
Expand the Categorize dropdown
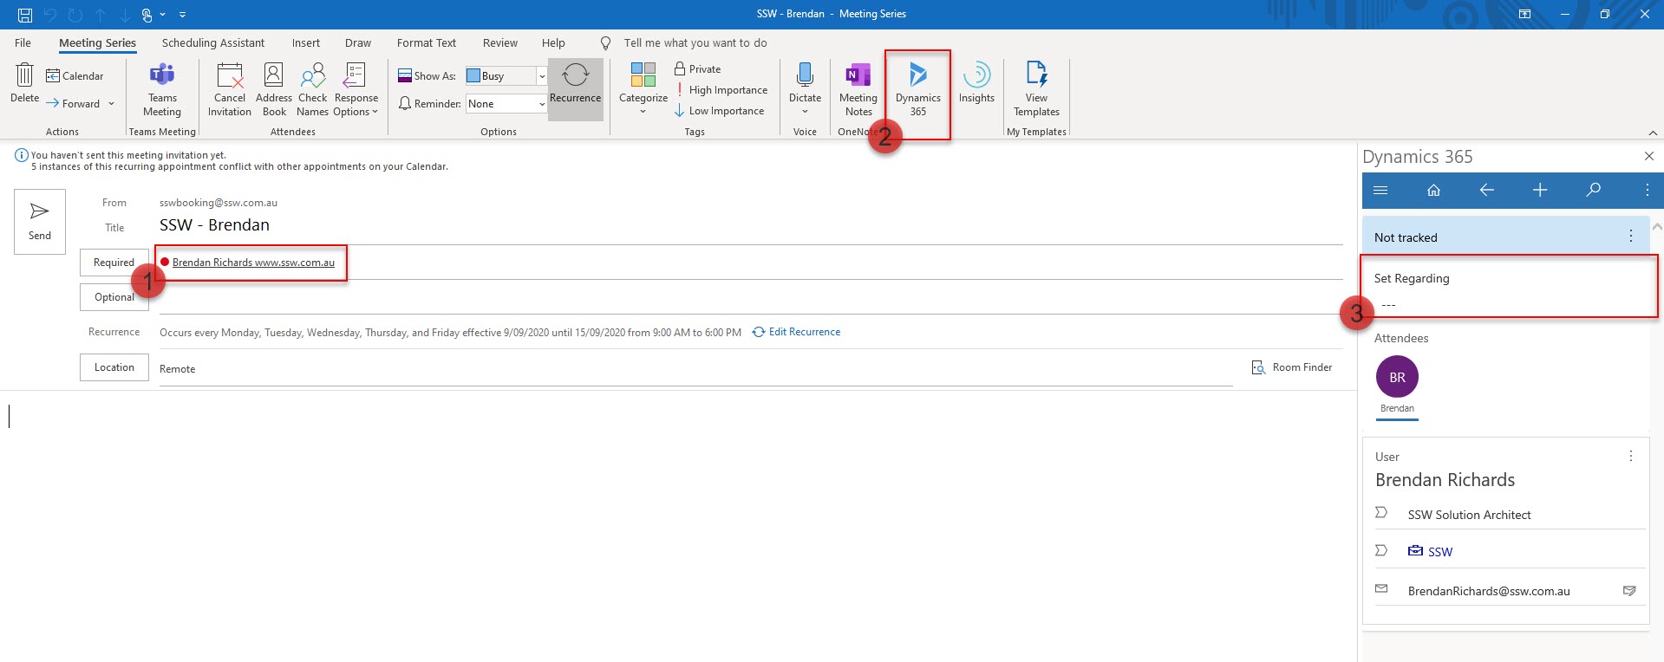pos(643,88)
